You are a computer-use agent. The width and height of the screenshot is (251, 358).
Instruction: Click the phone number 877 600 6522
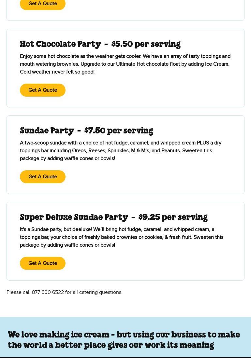48,292
